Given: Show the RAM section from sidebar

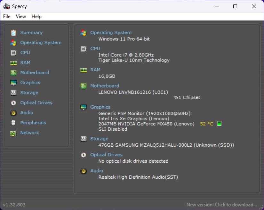Looking at the screenshot, I should [x=25, y=63].
